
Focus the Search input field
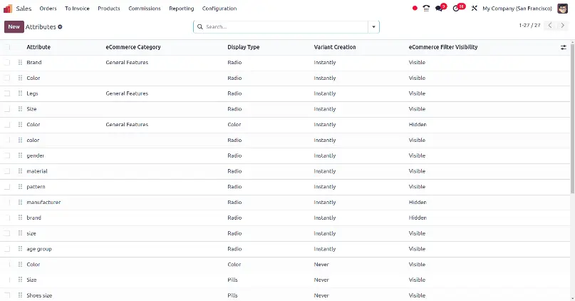pos(285,27)
